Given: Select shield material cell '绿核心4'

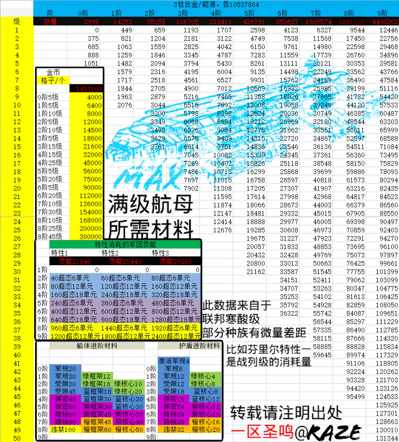Looking at the screenshot, I should click(206, 376).
